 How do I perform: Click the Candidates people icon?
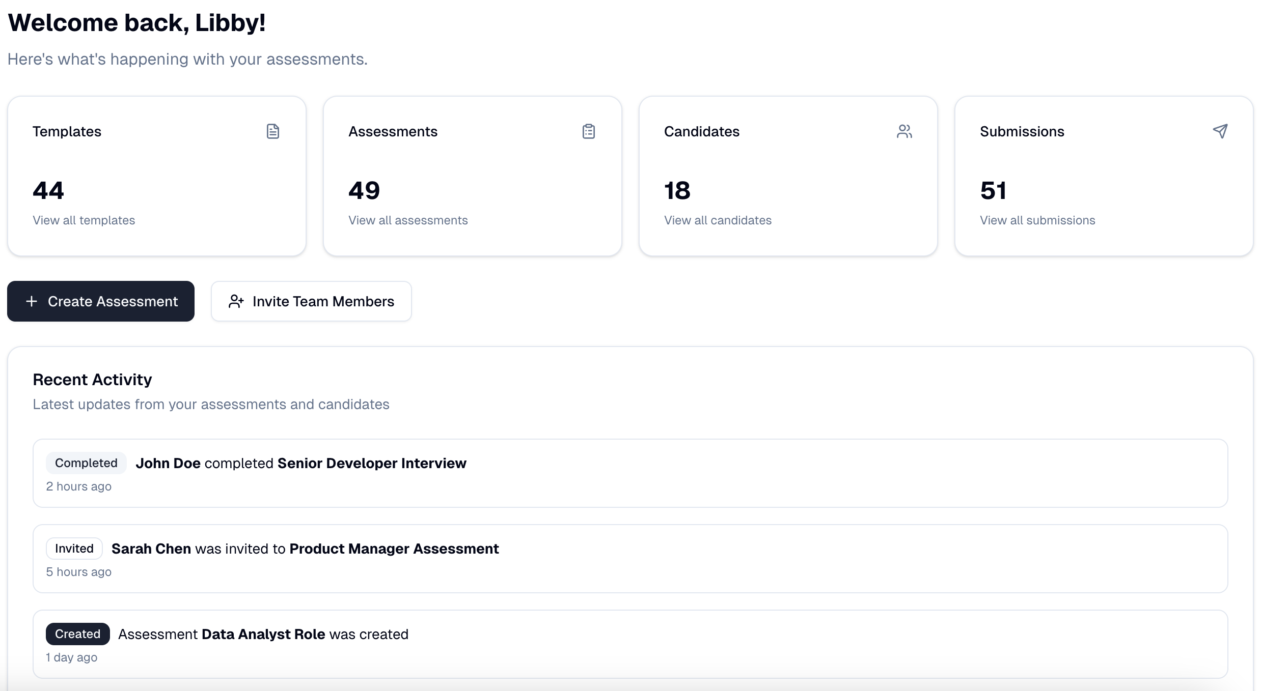(904, 131)
